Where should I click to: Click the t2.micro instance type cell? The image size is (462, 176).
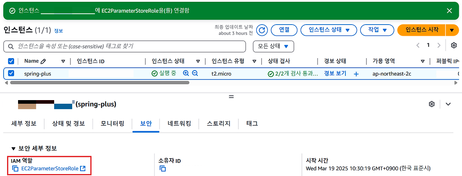tap(221, 74)
